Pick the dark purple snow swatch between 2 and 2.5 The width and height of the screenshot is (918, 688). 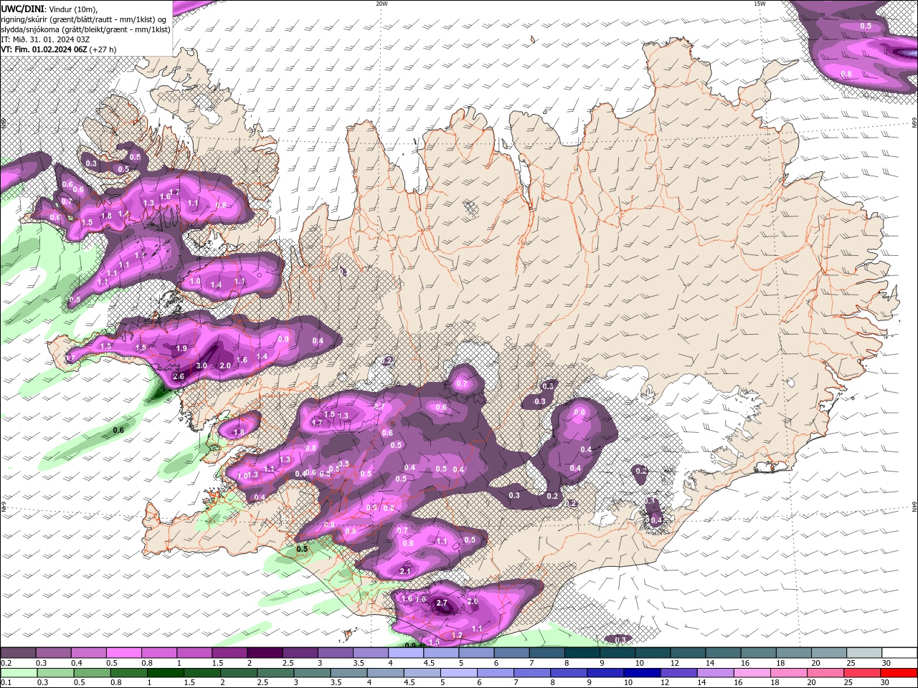265,653
